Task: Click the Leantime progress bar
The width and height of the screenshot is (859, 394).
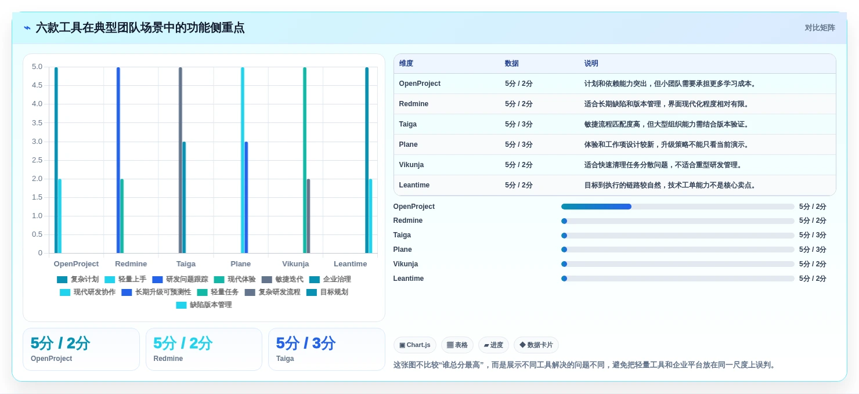Action: coord(677,279)
